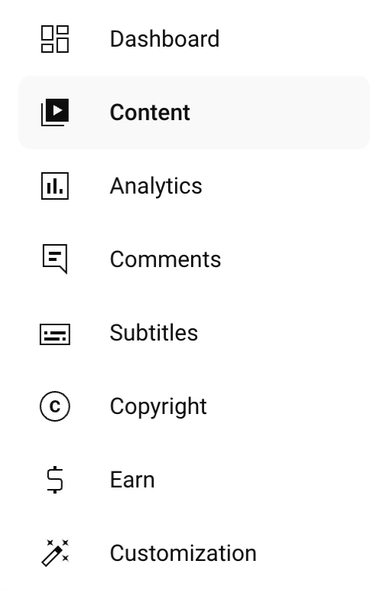Go to the Dashboard menu label
The image size is (383, 590).
click(x=164, y=39)
